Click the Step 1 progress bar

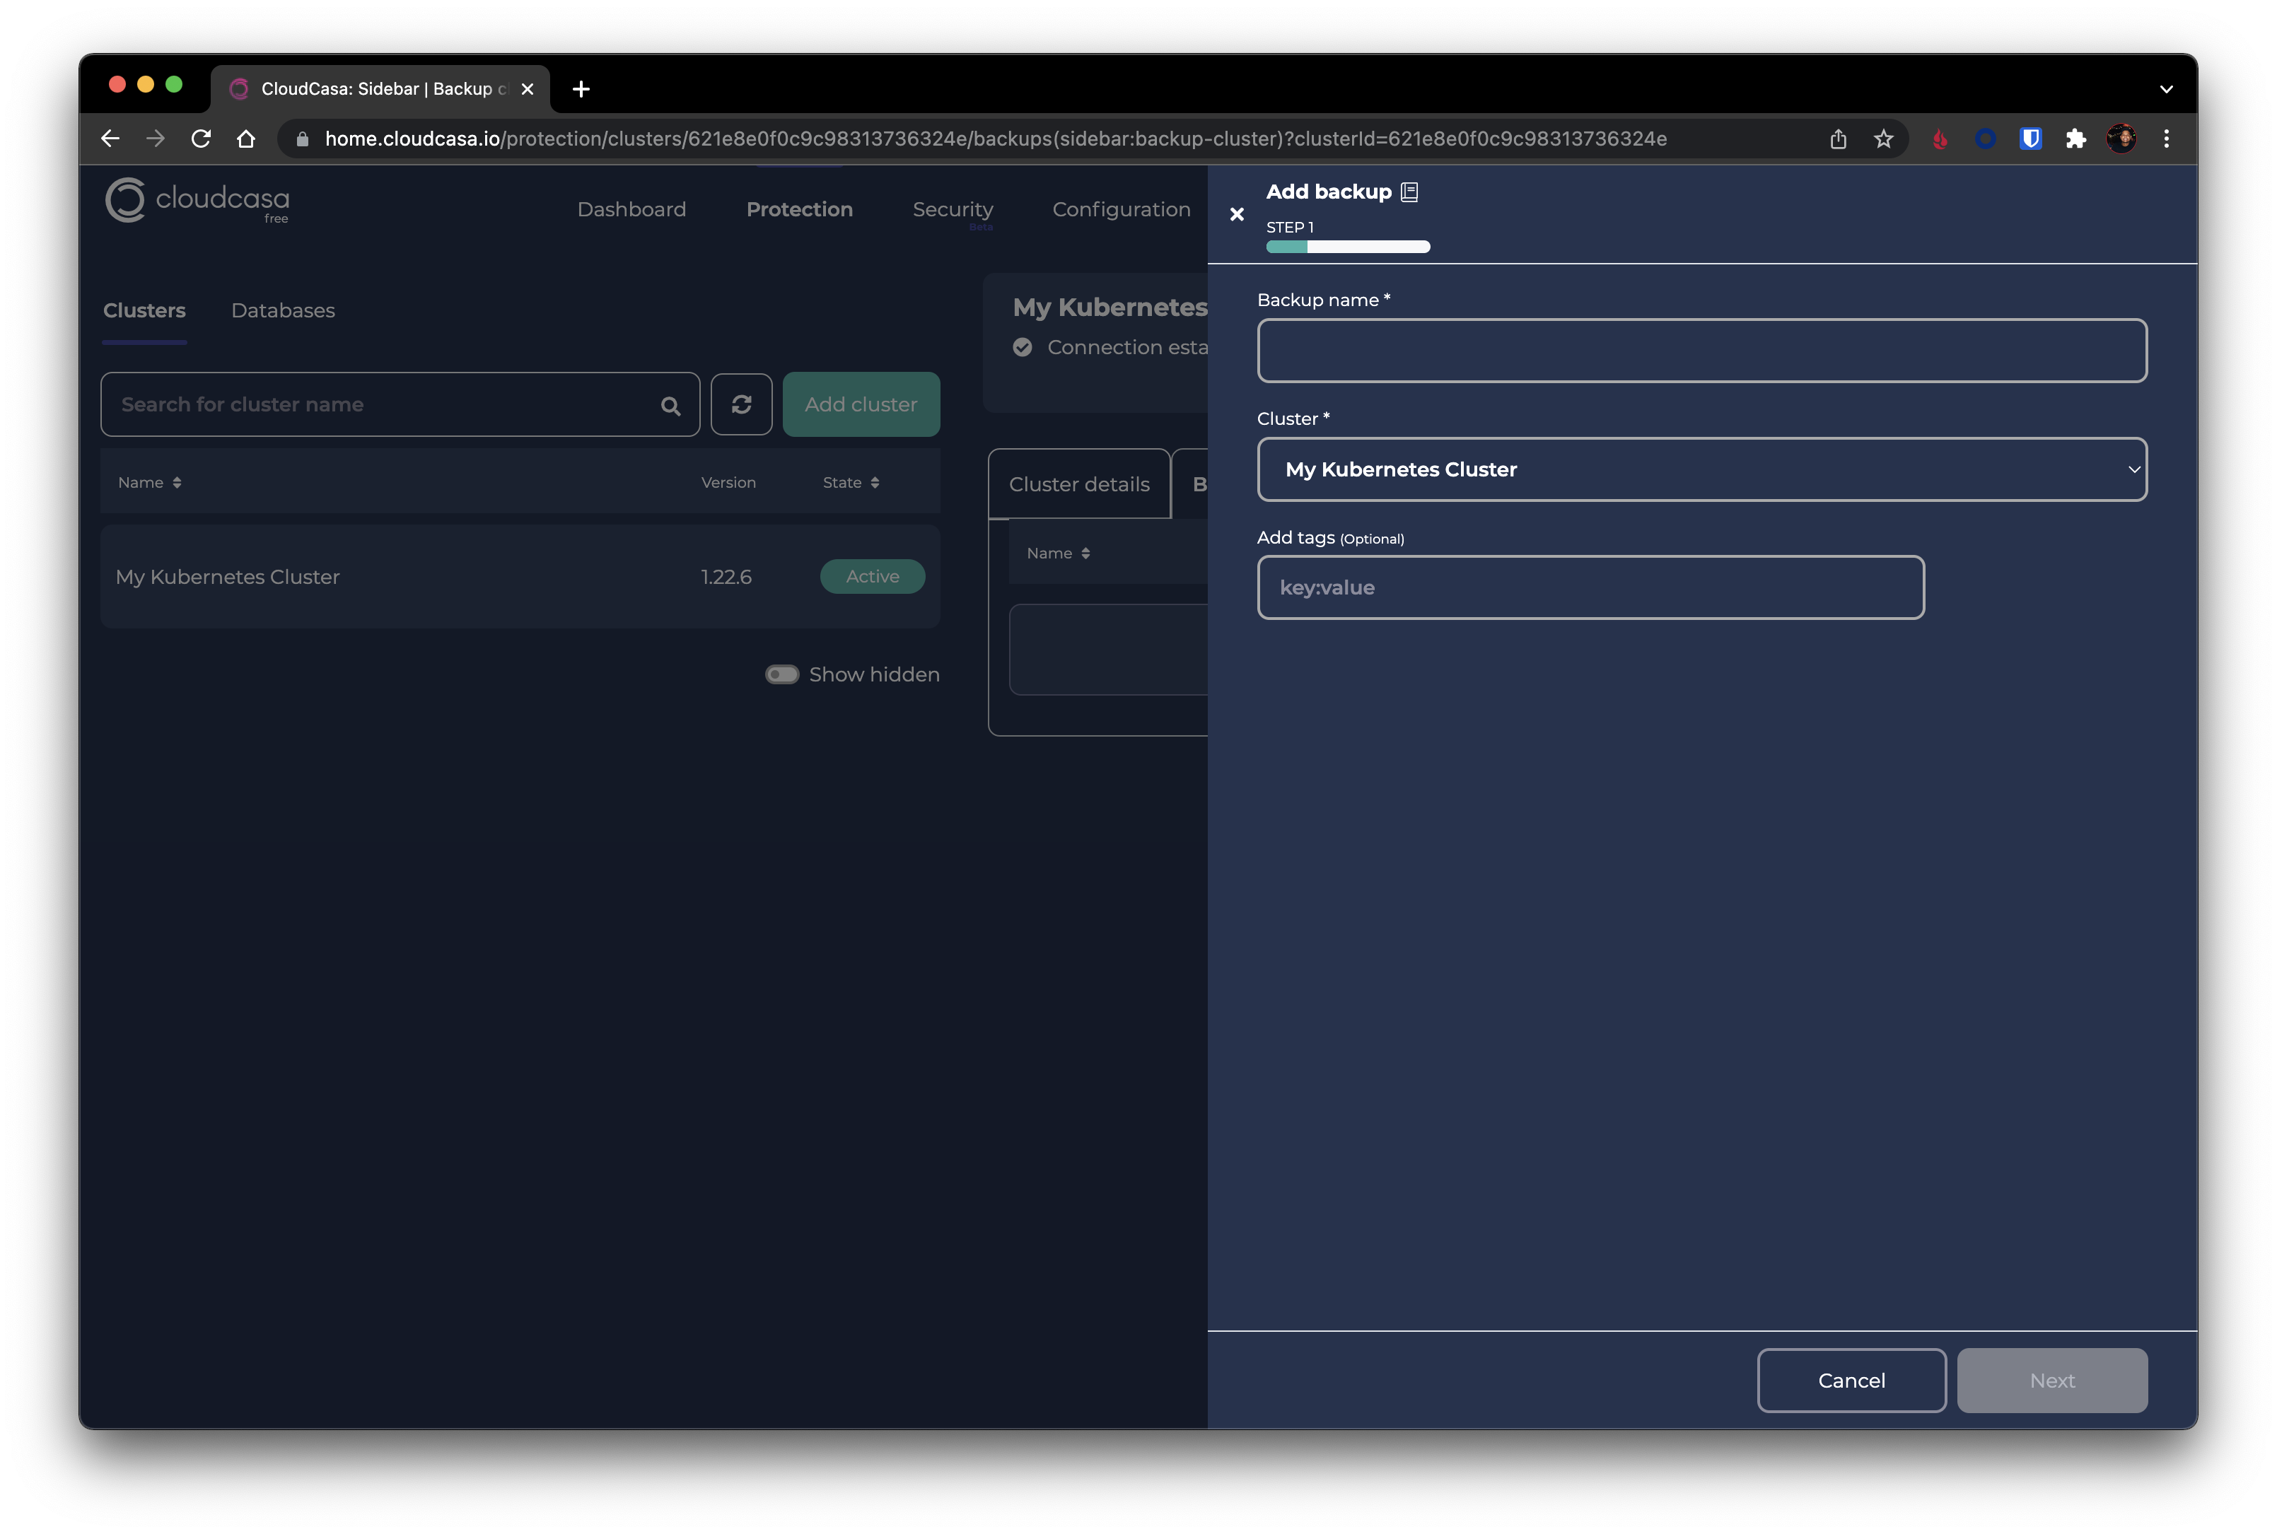1347,247
